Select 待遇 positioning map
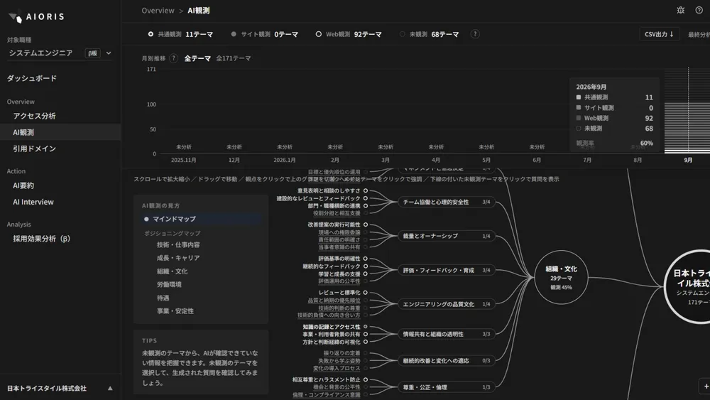Viewport: 710px width, 400px height. [163, 298]
